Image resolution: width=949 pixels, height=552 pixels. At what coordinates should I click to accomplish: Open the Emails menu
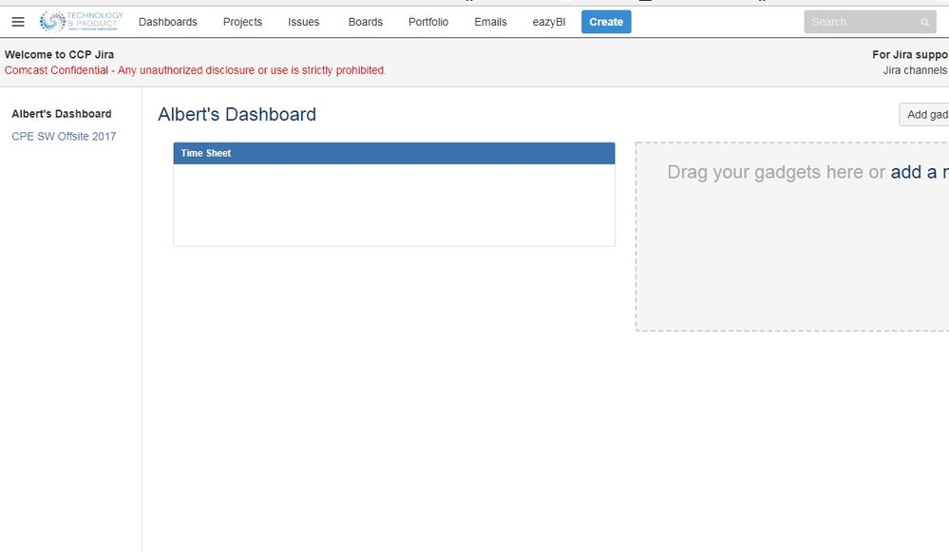click(x=490, y=22)
